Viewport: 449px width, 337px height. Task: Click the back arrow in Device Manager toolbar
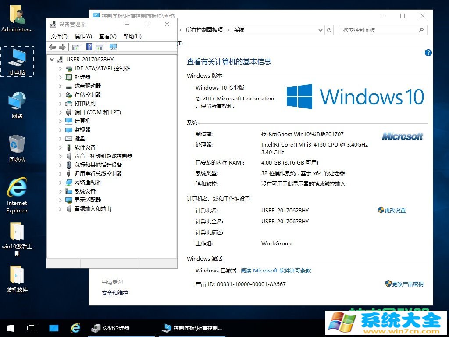click(52, 47)
